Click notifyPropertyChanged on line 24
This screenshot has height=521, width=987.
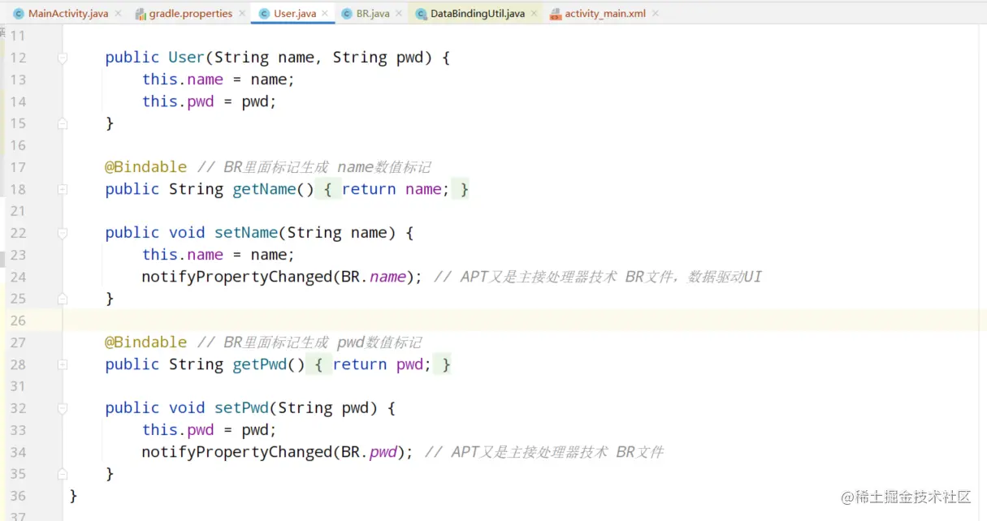(x=237, y=277)
